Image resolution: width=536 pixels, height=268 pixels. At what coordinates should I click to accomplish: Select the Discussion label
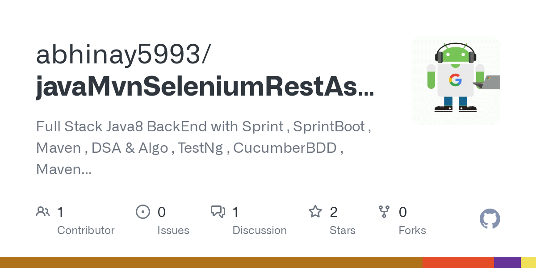tap(260, 230)
